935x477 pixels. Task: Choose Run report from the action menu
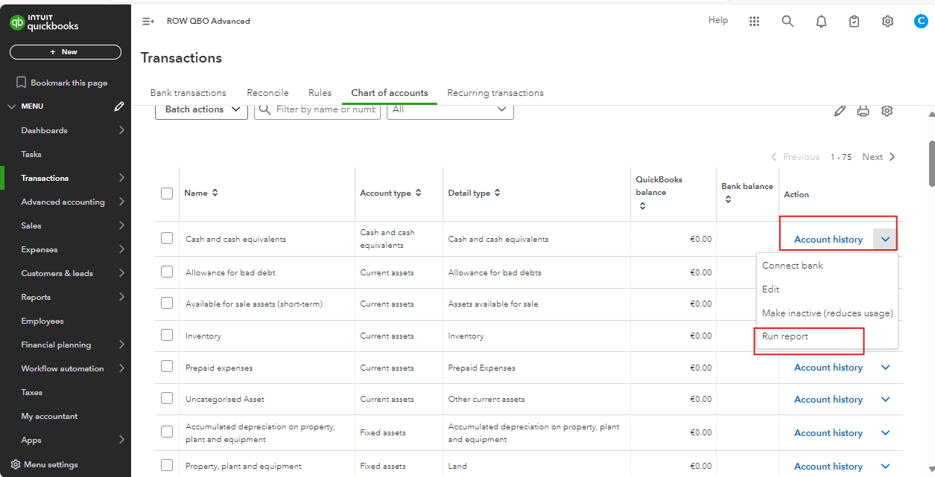click(785, 337)
